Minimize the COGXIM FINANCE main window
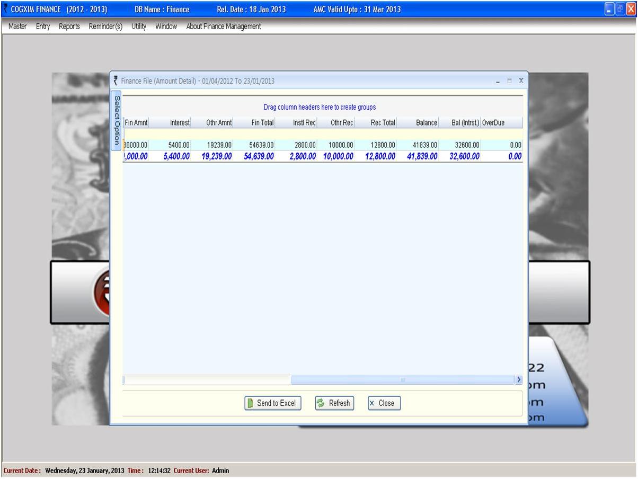The height and width of the screenshot is (479, 638). [x=609, y=9]
